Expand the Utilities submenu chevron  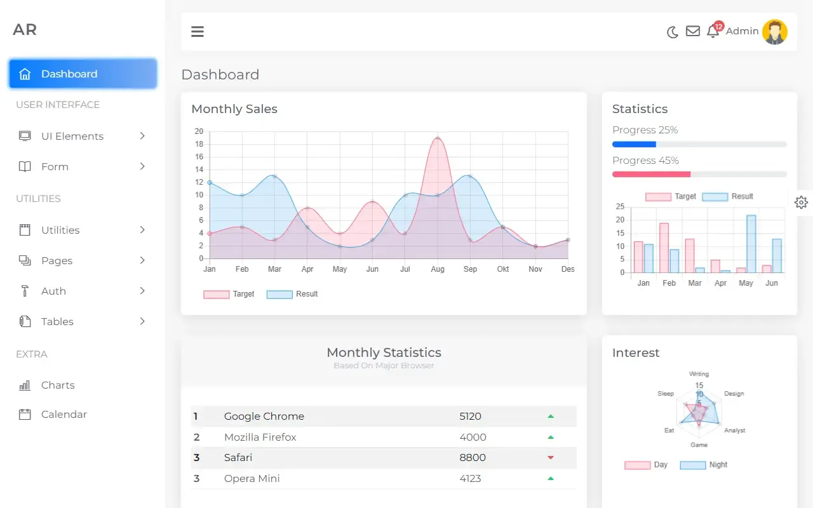[142, 230]
